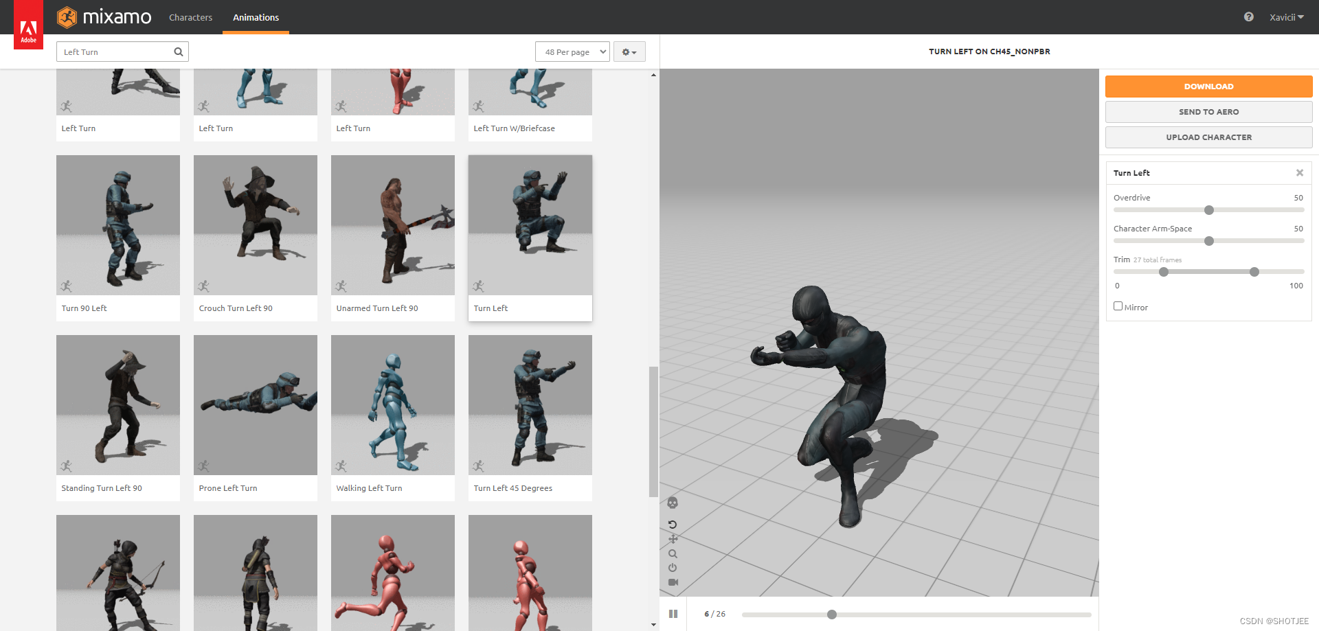Select the Walking Left Turn thumbnail

393,405
